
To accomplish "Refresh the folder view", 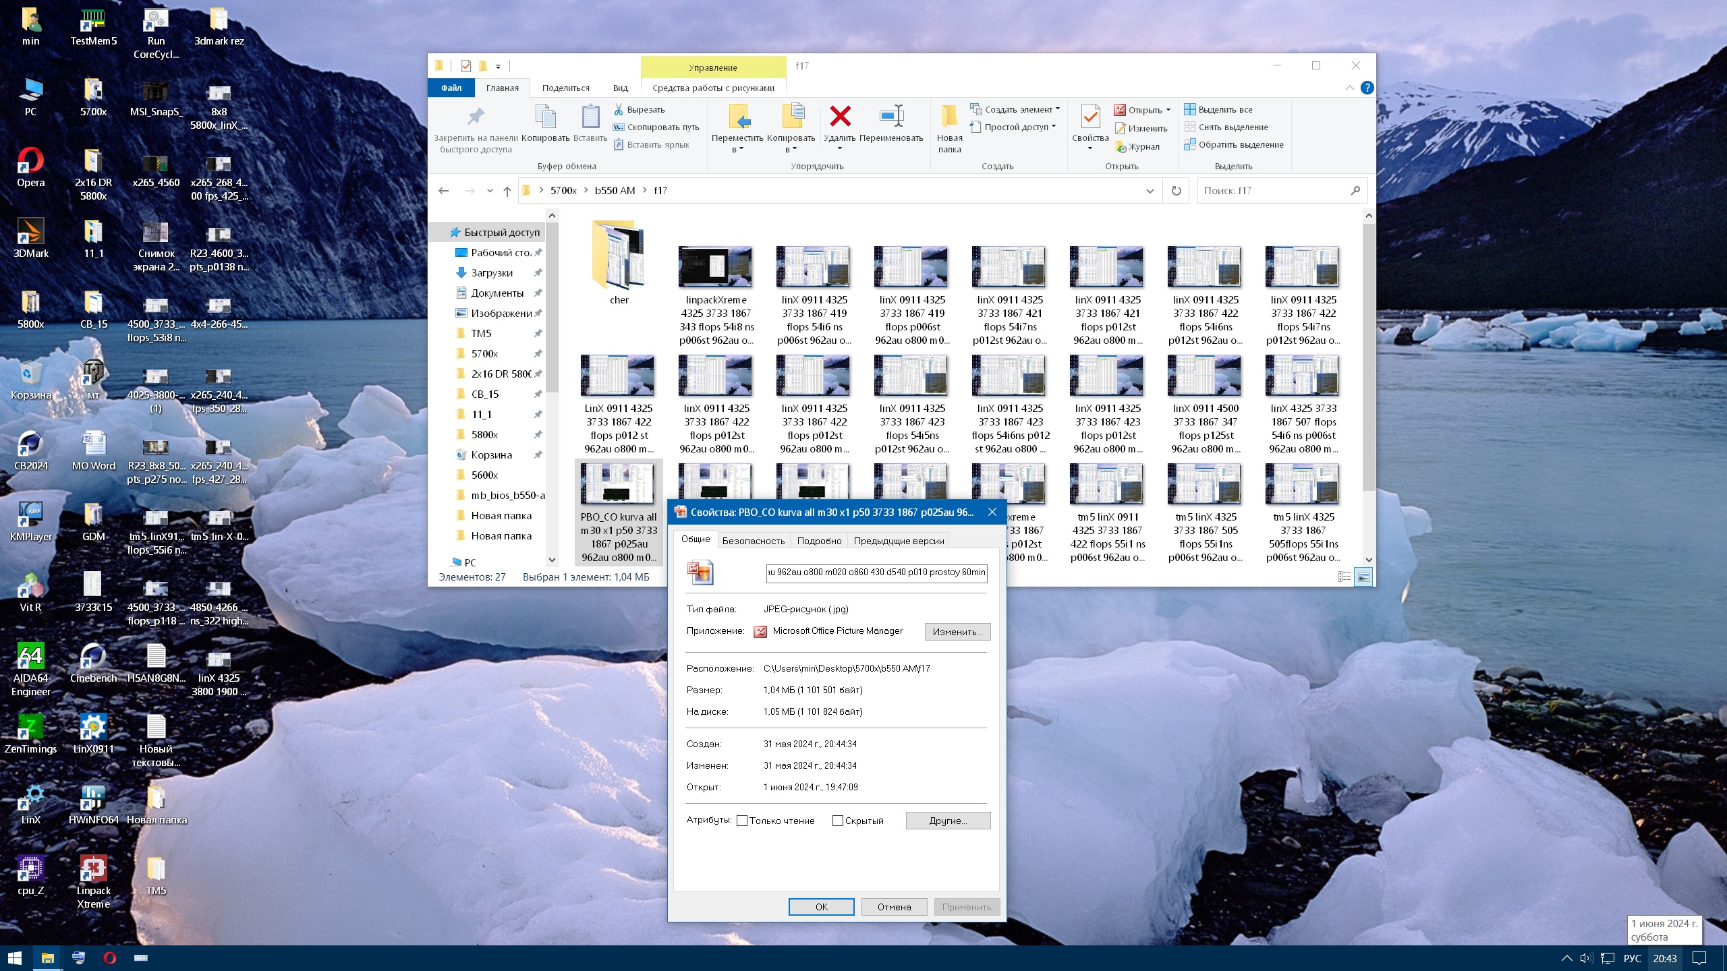I will point(1176,191).
